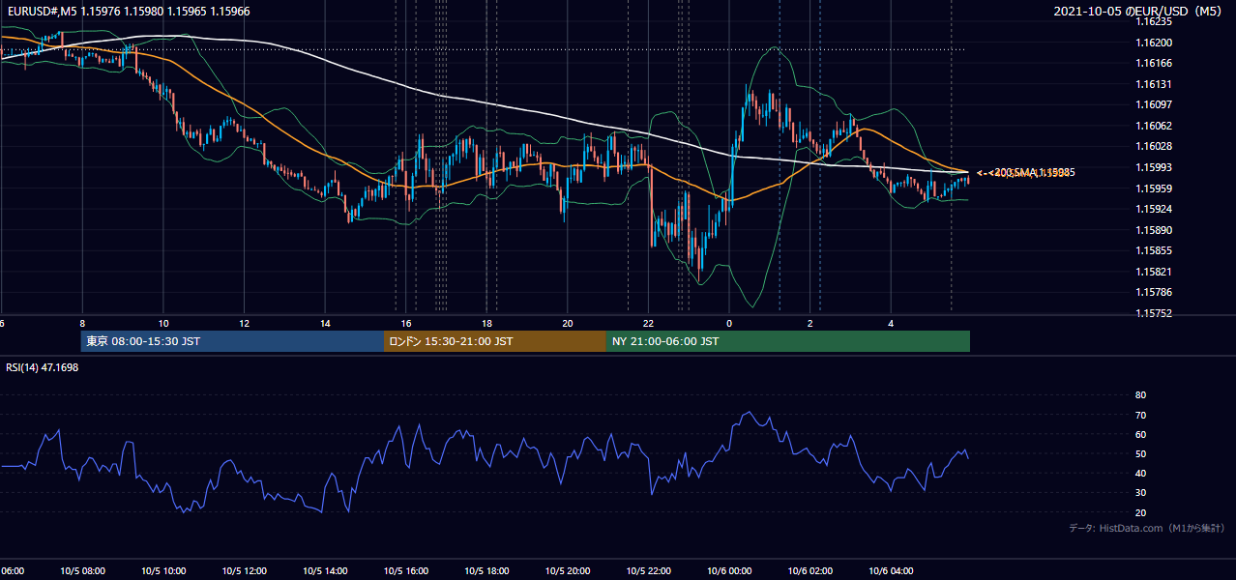Image resolution: width=1236 pixels, height=580 pixels.
Task: Select the 東京 08:00-15:30 JST session bar
Action: 232,341
